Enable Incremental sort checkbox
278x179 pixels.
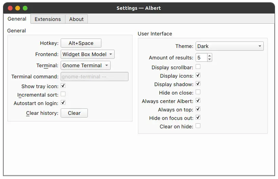click(x=63, y=94)
